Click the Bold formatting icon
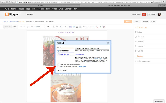 pyautogui.click(x=48, y=27)
